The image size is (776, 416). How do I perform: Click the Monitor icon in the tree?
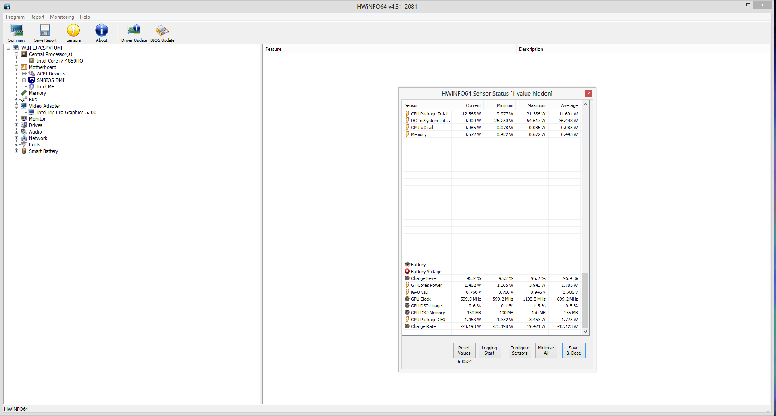pyautogui.click(x=24, y=119)
